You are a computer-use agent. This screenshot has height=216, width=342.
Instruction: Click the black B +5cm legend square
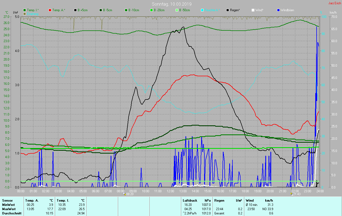pyautogui.click(x=76, y=10)
